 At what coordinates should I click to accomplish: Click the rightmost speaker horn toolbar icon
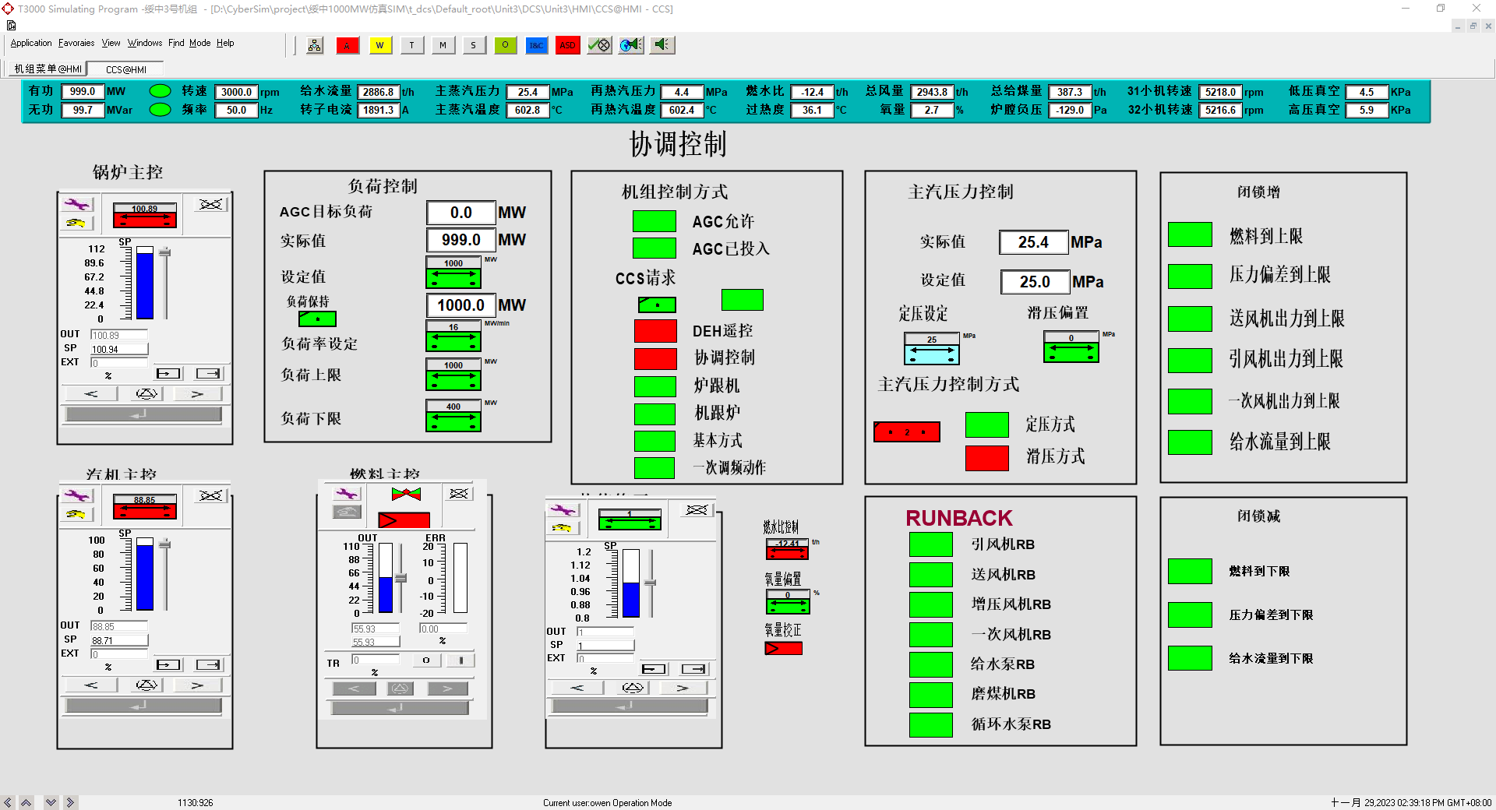(x=662, y=45)
